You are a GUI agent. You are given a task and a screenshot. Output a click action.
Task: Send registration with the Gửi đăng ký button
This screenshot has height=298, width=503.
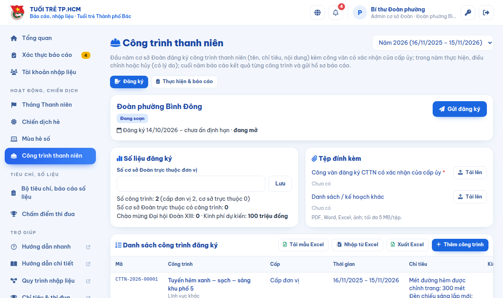(x=460, y=109)
